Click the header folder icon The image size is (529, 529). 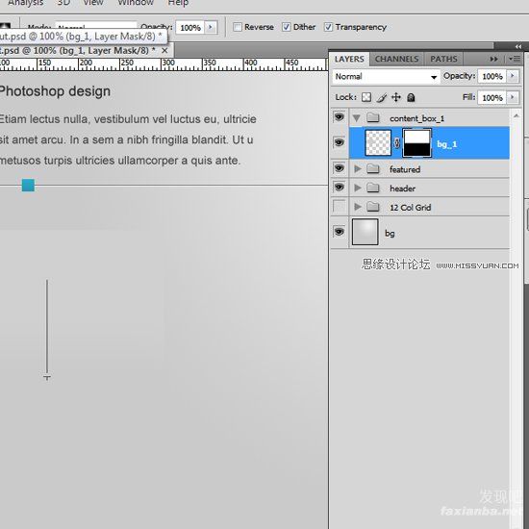[x=373, y=188]
